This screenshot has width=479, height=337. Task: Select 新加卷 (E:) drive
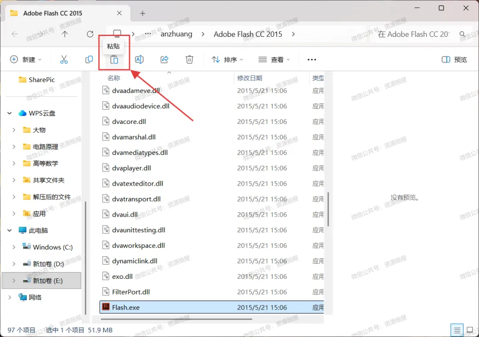click(42, 281)
